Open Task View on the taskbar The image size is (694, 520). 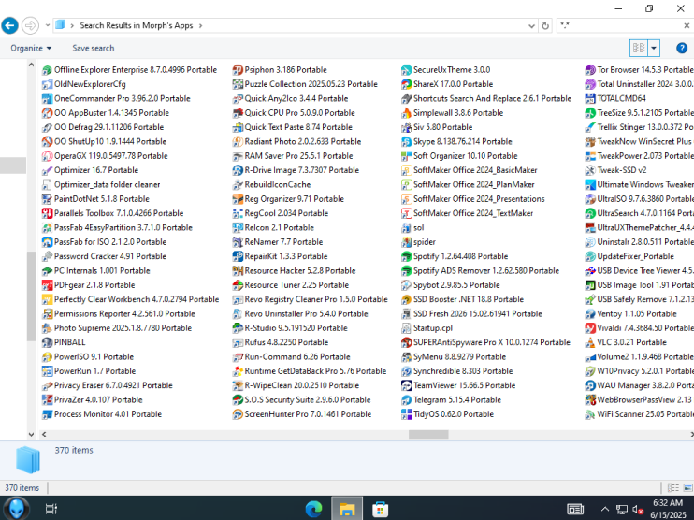coord(51,509)
